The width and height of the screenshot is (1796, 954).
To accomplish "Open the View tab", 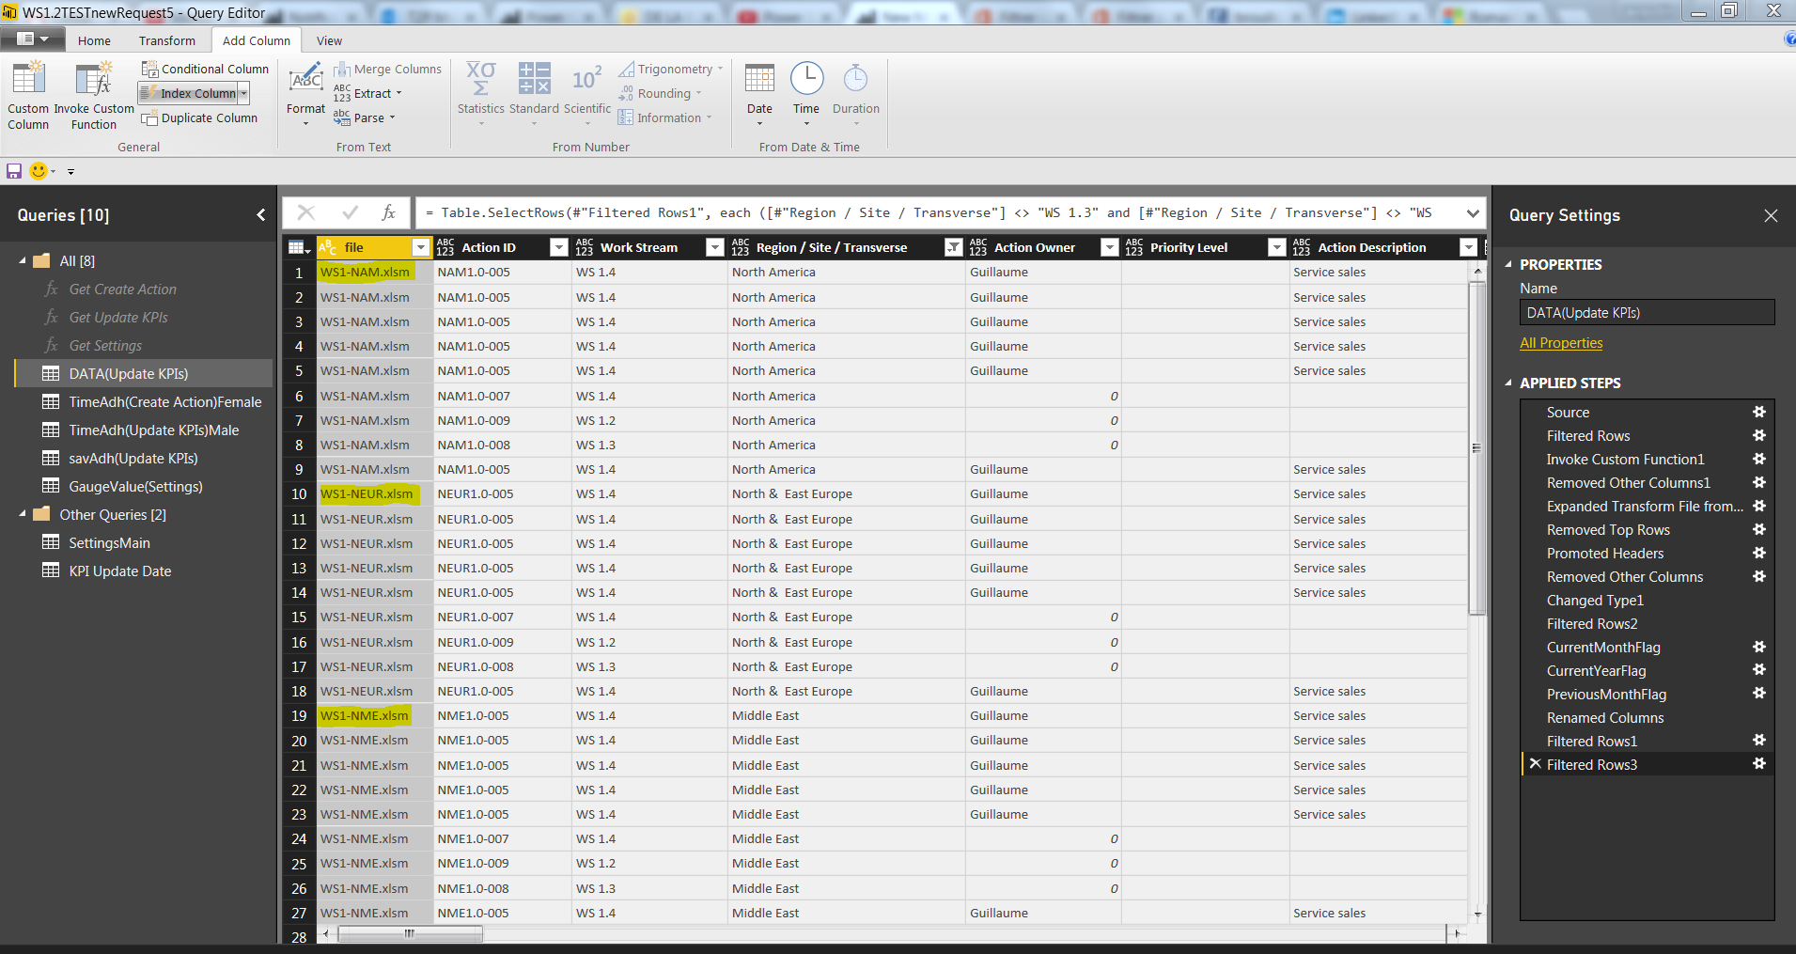I will [329, 40].
